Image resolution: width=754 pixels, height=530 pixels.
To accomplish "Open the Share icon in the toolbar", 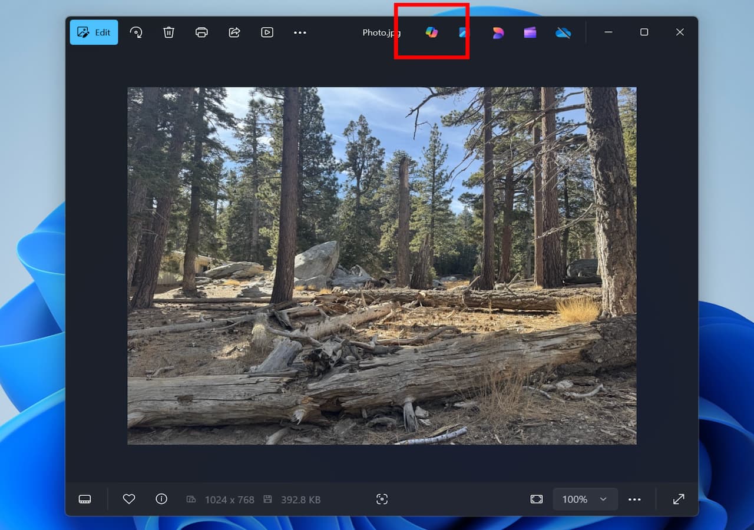I will [234, 32].
